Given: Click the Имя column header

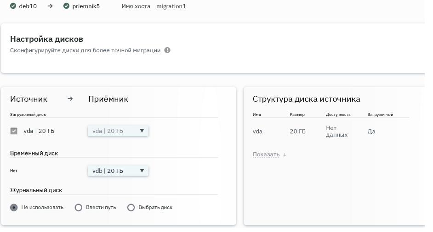Looking at the screenshot, I should point(256,115).
